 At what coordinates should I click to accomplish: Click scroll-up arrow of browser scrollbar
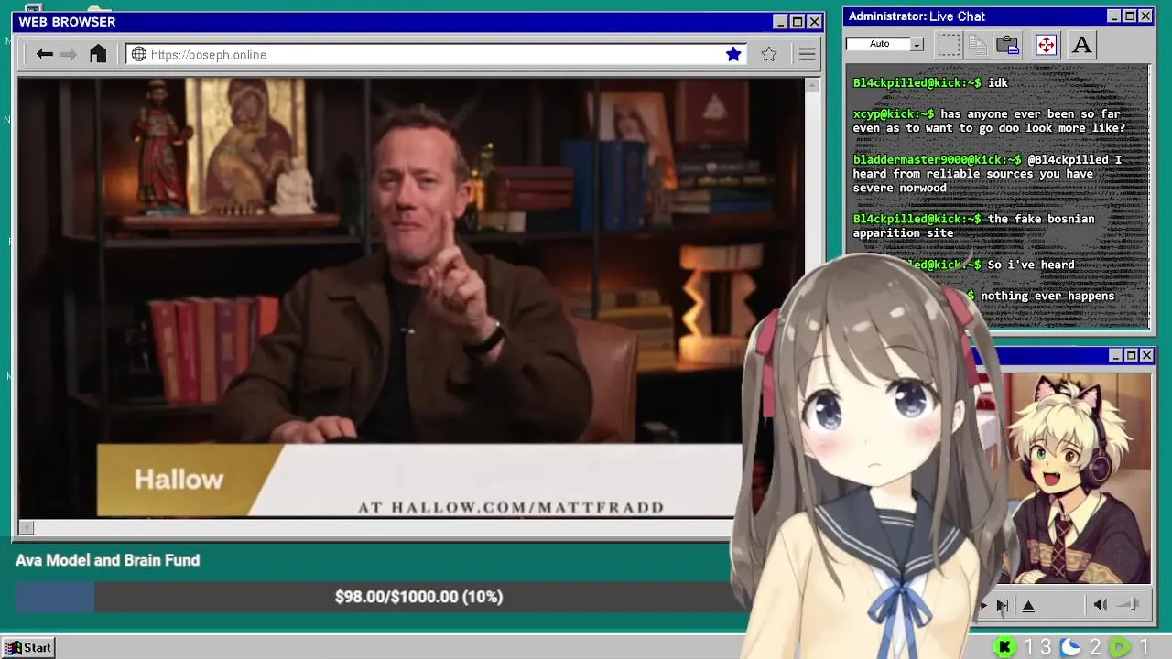click(811, 85)
